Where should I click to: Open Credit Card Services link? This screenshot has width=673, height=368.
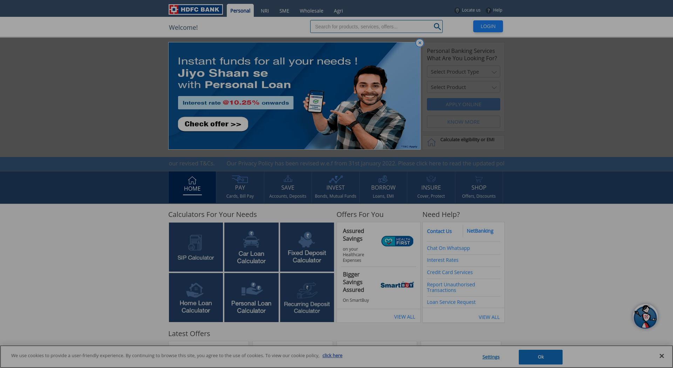point(450,272)
